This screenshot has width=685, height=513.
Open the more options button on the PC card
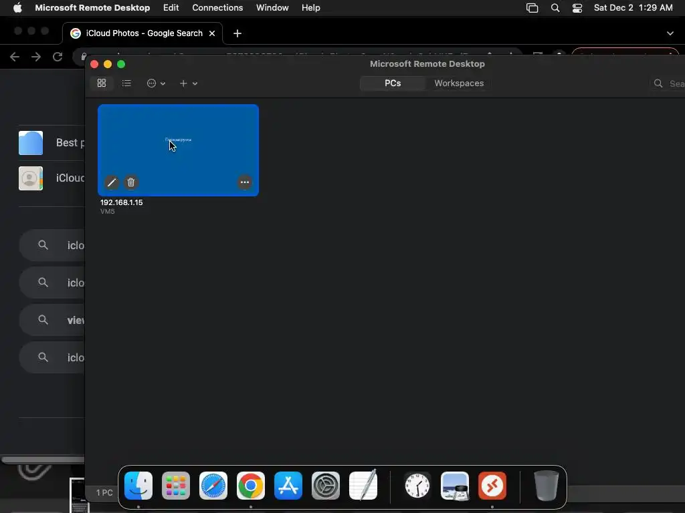(245, 182)
